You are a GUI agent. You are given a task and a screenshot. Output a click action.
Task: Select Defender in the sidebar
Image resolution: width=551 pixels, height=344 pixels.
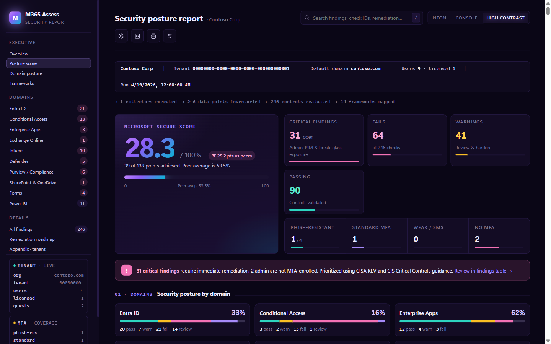tap(49, 161)
